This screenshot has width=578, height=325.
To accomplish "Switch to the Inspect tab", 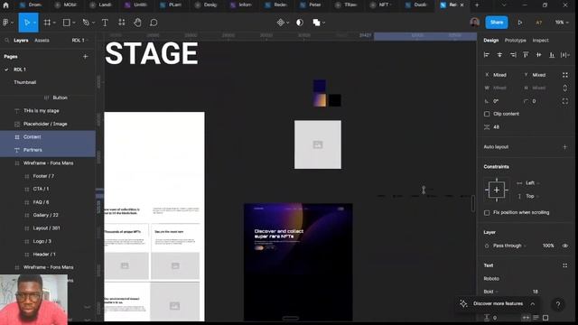I will [x=540, y=40].
